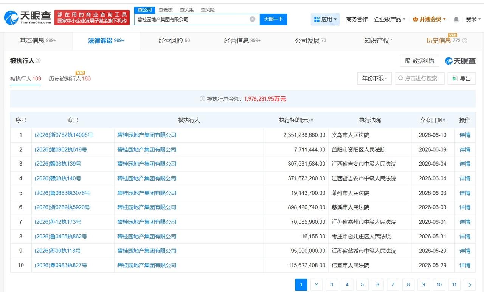This screenshot has height=292, width=484.
Task: Click the help icon beside 历史信息 tab
Action: [x=465, y=41]
